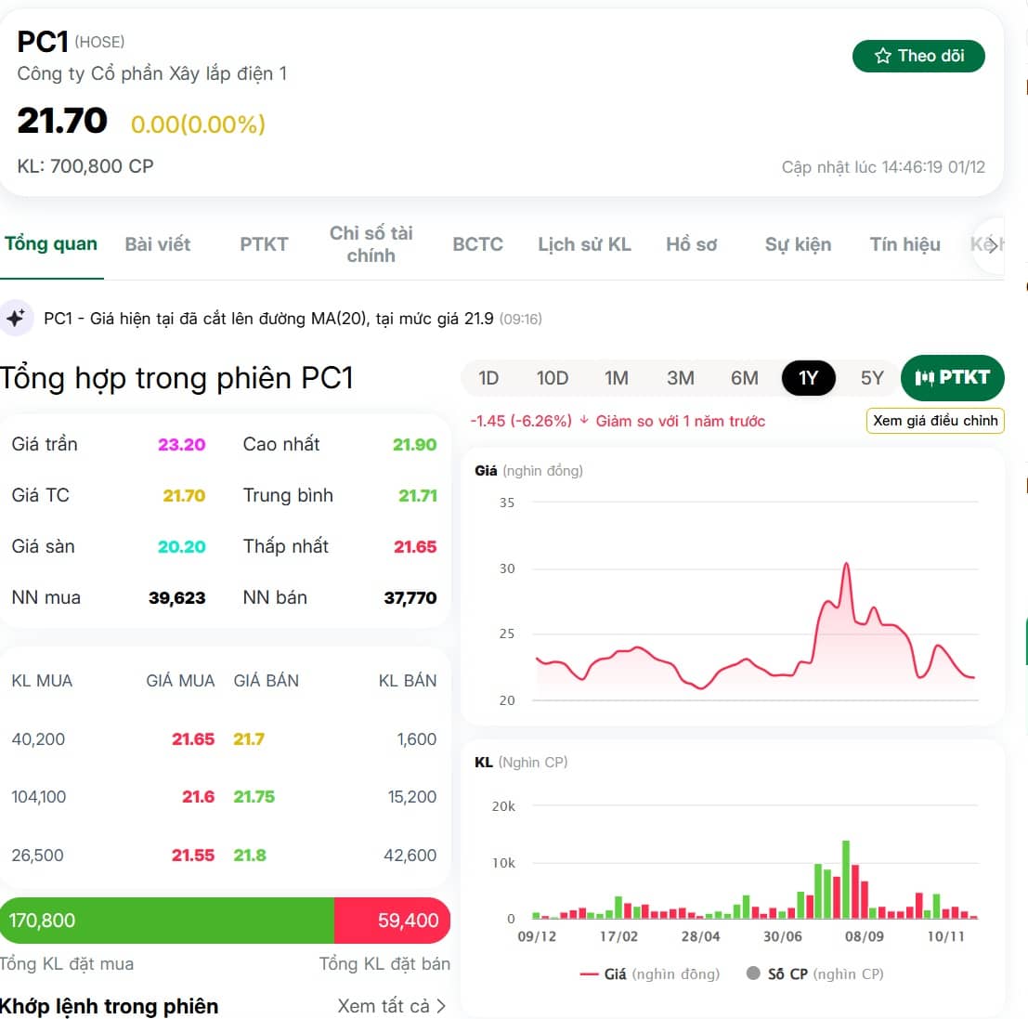
Task: Click ask price 21.75
Action: coord(254,797)
